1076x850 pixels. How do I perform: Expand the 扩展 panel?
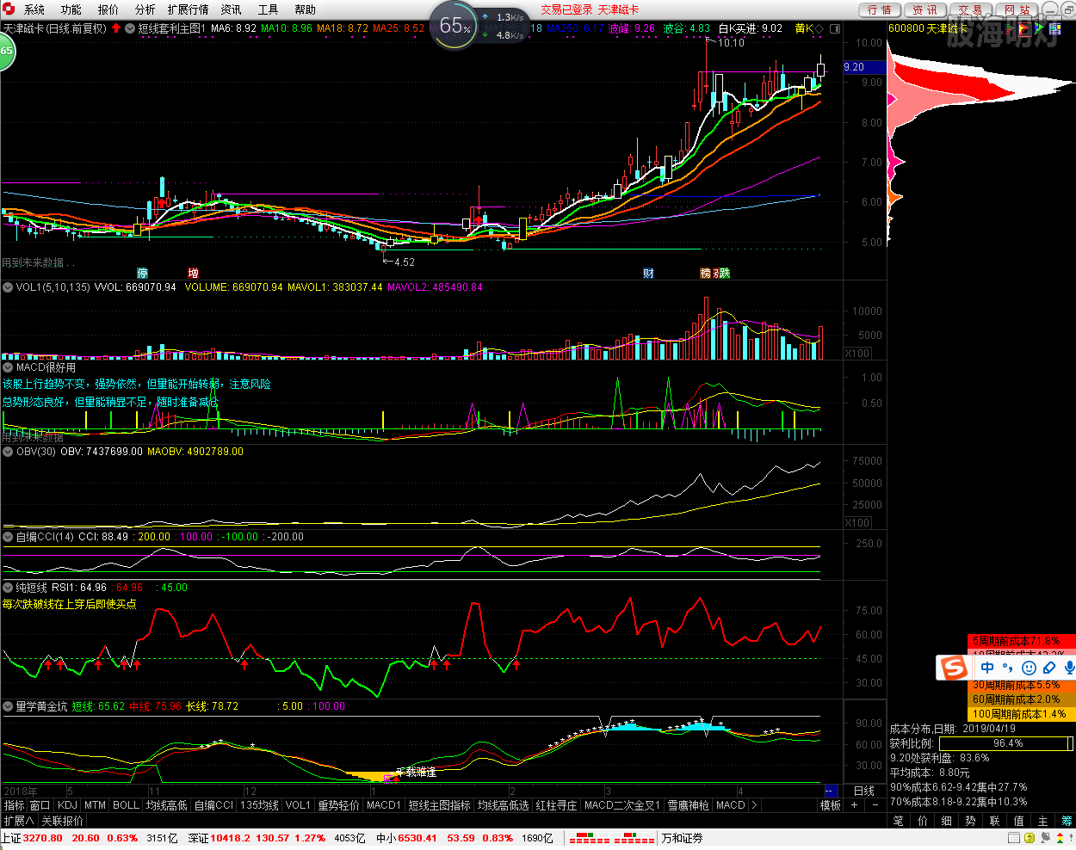pos(18,821)
